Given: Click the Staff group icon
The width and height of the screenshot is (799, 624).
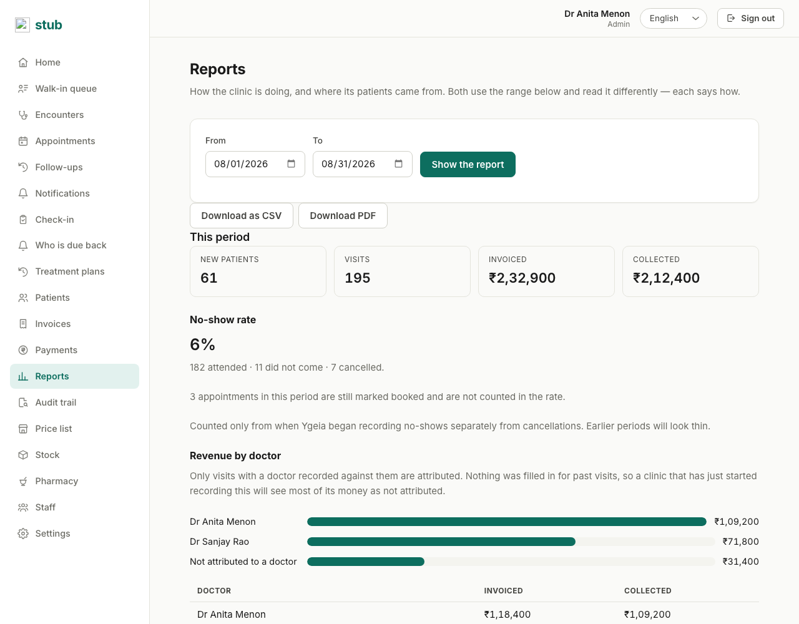Looking at the screenshot, I should [23, 507].
